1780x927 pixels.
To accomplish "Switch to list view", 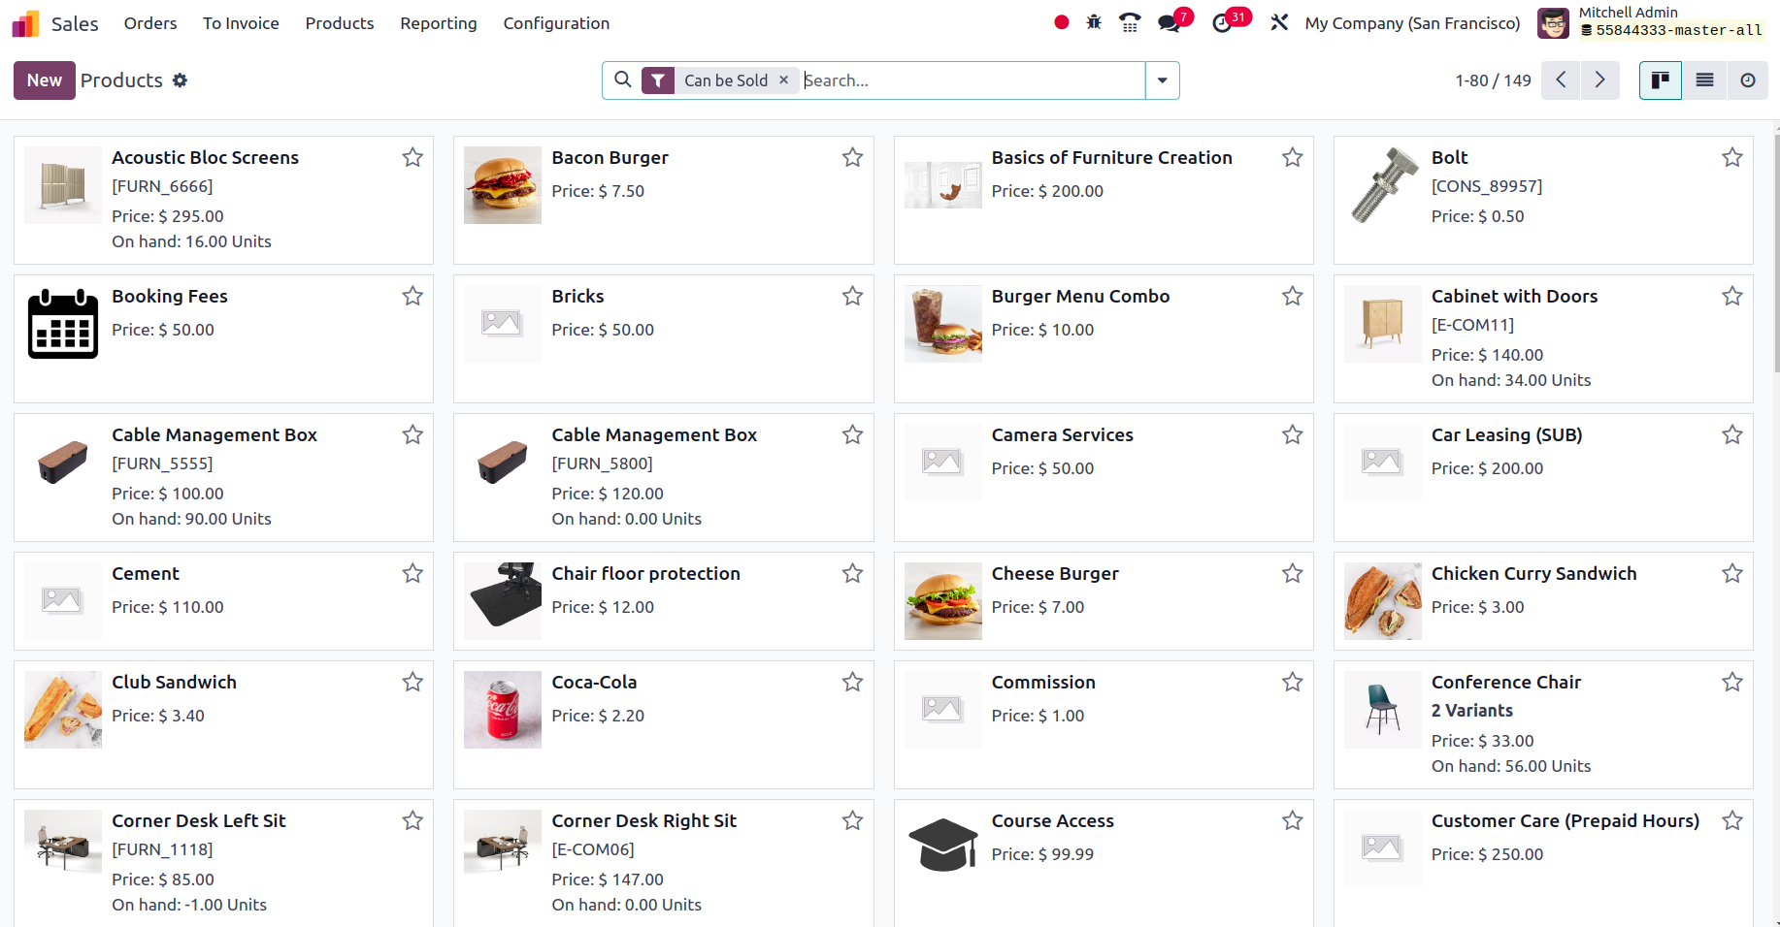I will (x=1703, y=80).
